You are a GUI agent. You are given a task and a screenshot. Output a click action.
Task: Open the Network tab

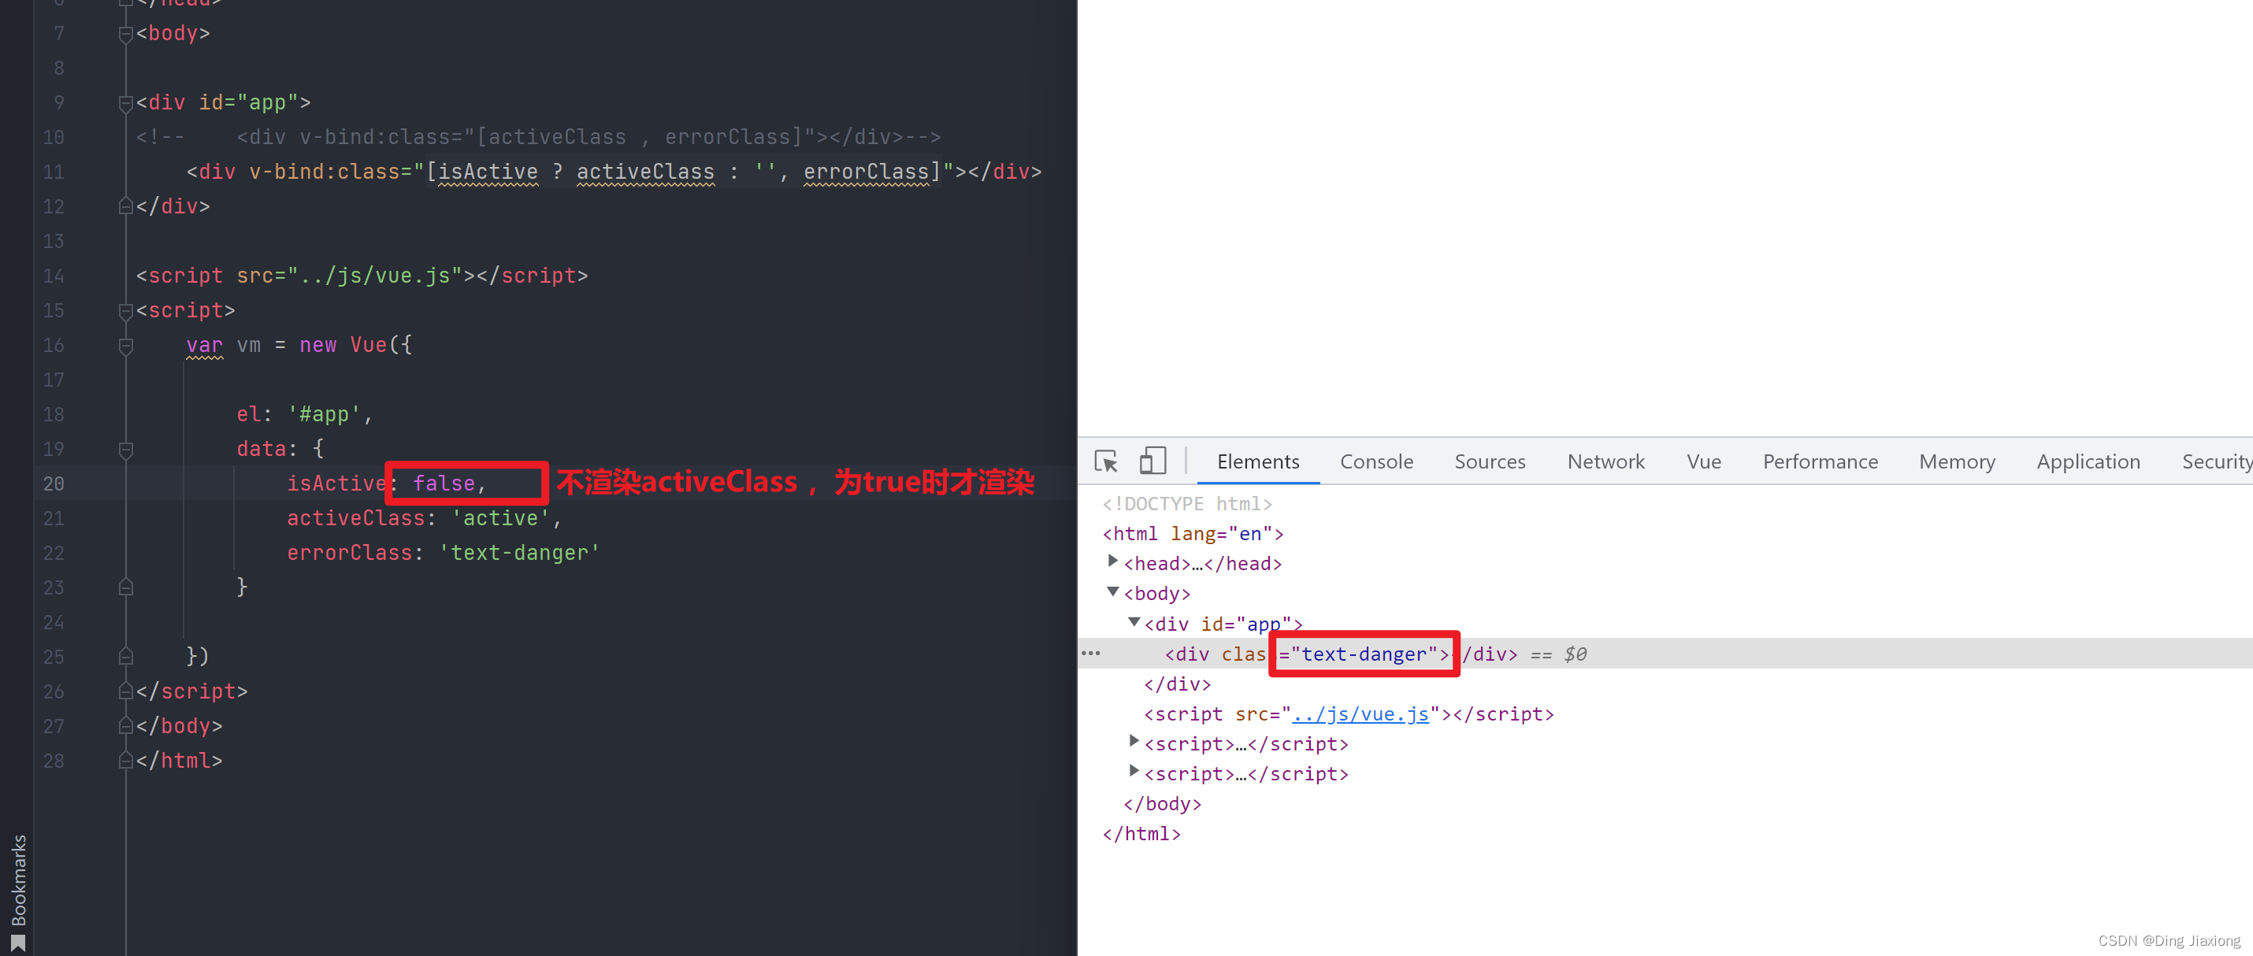click(x=1605, y=461)
